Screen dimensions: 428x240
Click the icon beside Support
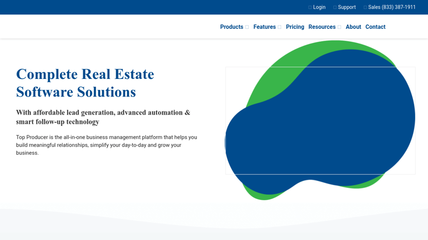pos(334,7)
